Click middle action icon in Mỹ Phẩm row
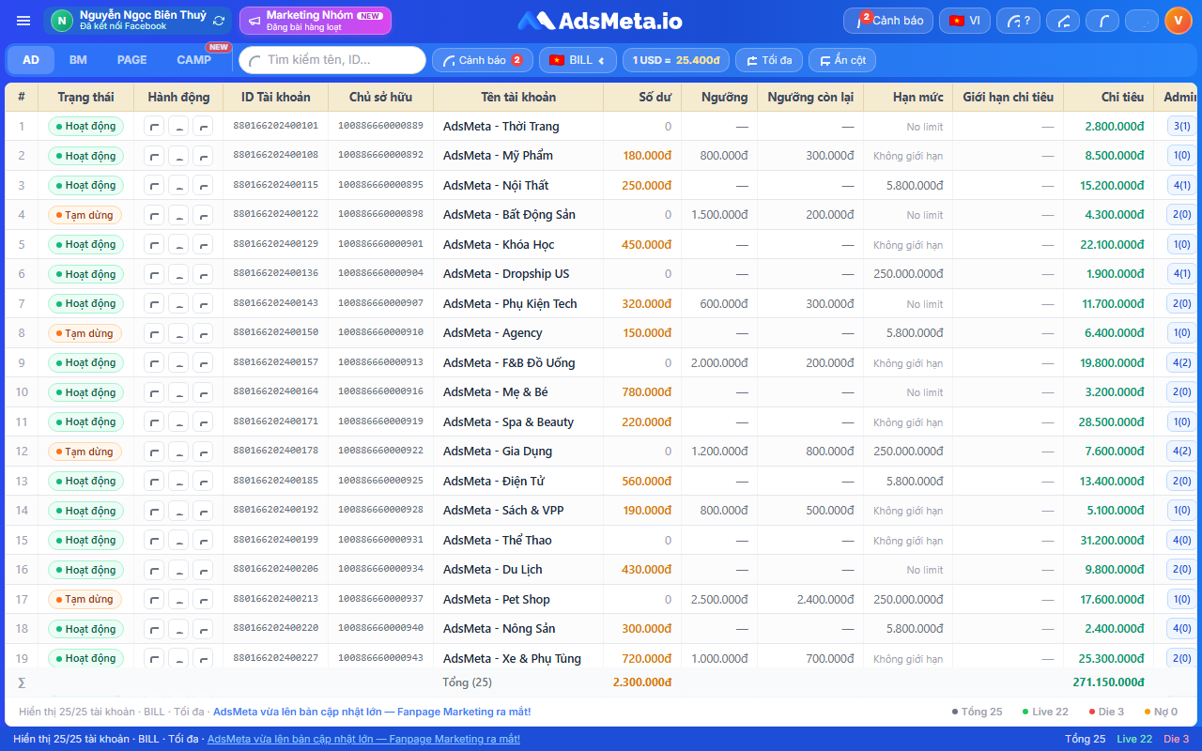1202x751 pixels. coord(178,156)
